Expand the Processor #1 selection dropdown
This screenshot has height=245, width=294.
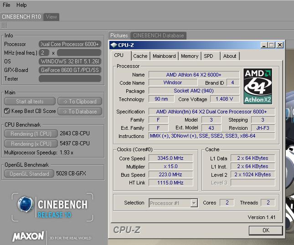pyautogui.click(x=194, y=203)
